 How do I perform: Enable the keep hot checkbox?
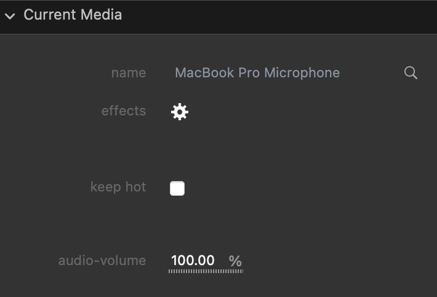point(177,188)
